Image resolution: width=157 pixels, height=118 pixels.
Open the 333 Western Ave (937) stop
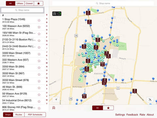point(22,61)
